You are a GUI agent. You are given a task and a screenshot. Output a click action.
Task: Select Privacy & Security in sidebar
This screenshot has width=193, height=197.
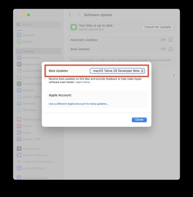tap(33, 155)
